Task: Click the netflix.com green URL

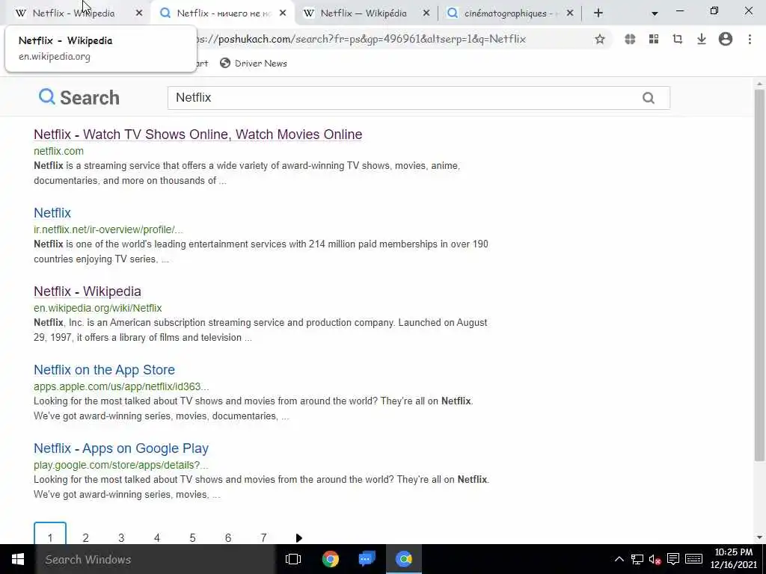Action: coord(58,151)
